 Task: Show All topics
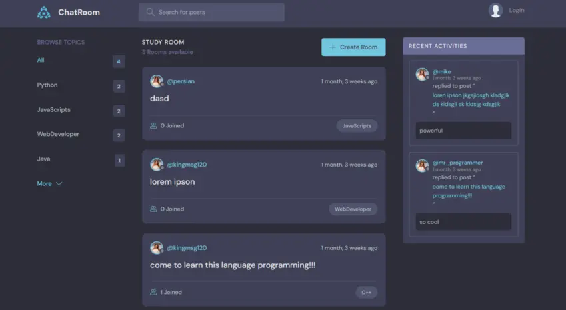point(41,60)
